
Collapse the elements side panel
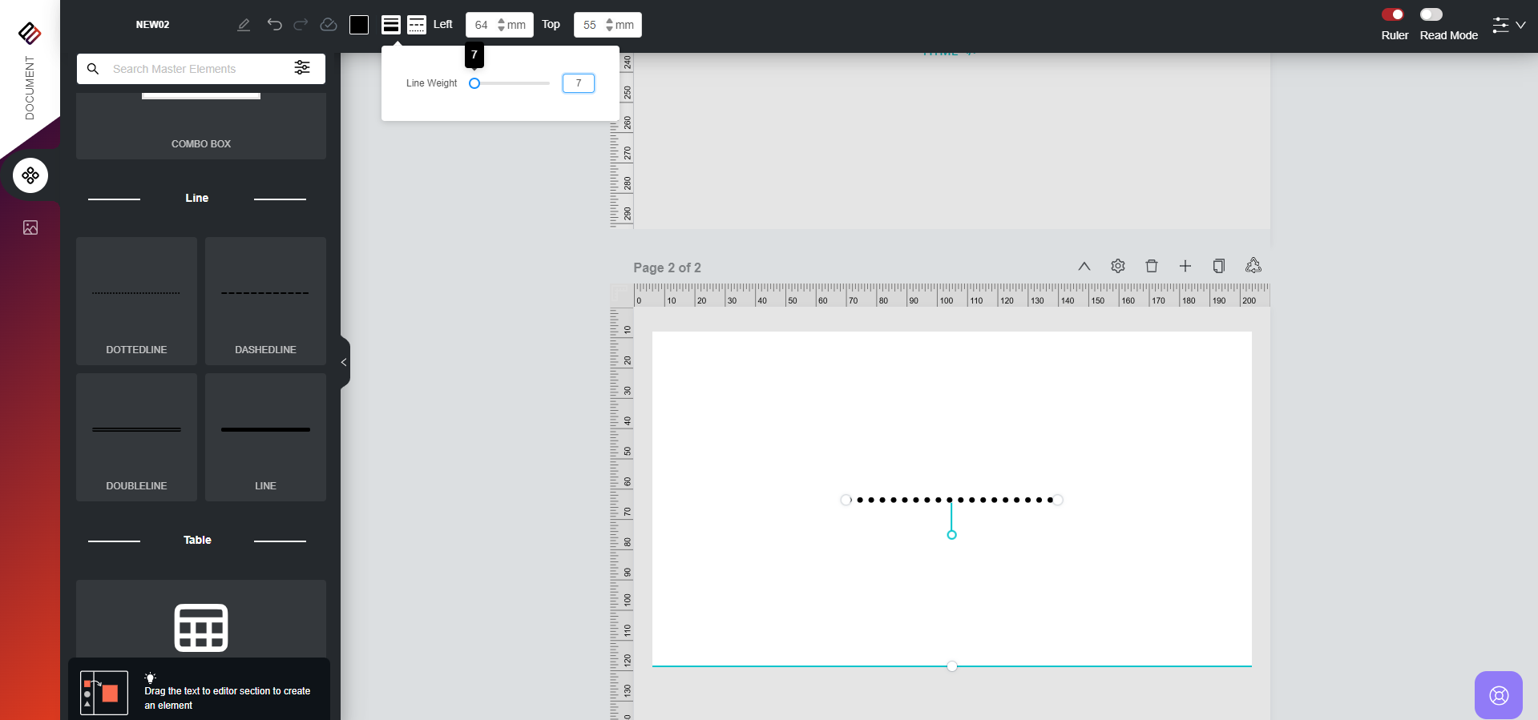344,362
